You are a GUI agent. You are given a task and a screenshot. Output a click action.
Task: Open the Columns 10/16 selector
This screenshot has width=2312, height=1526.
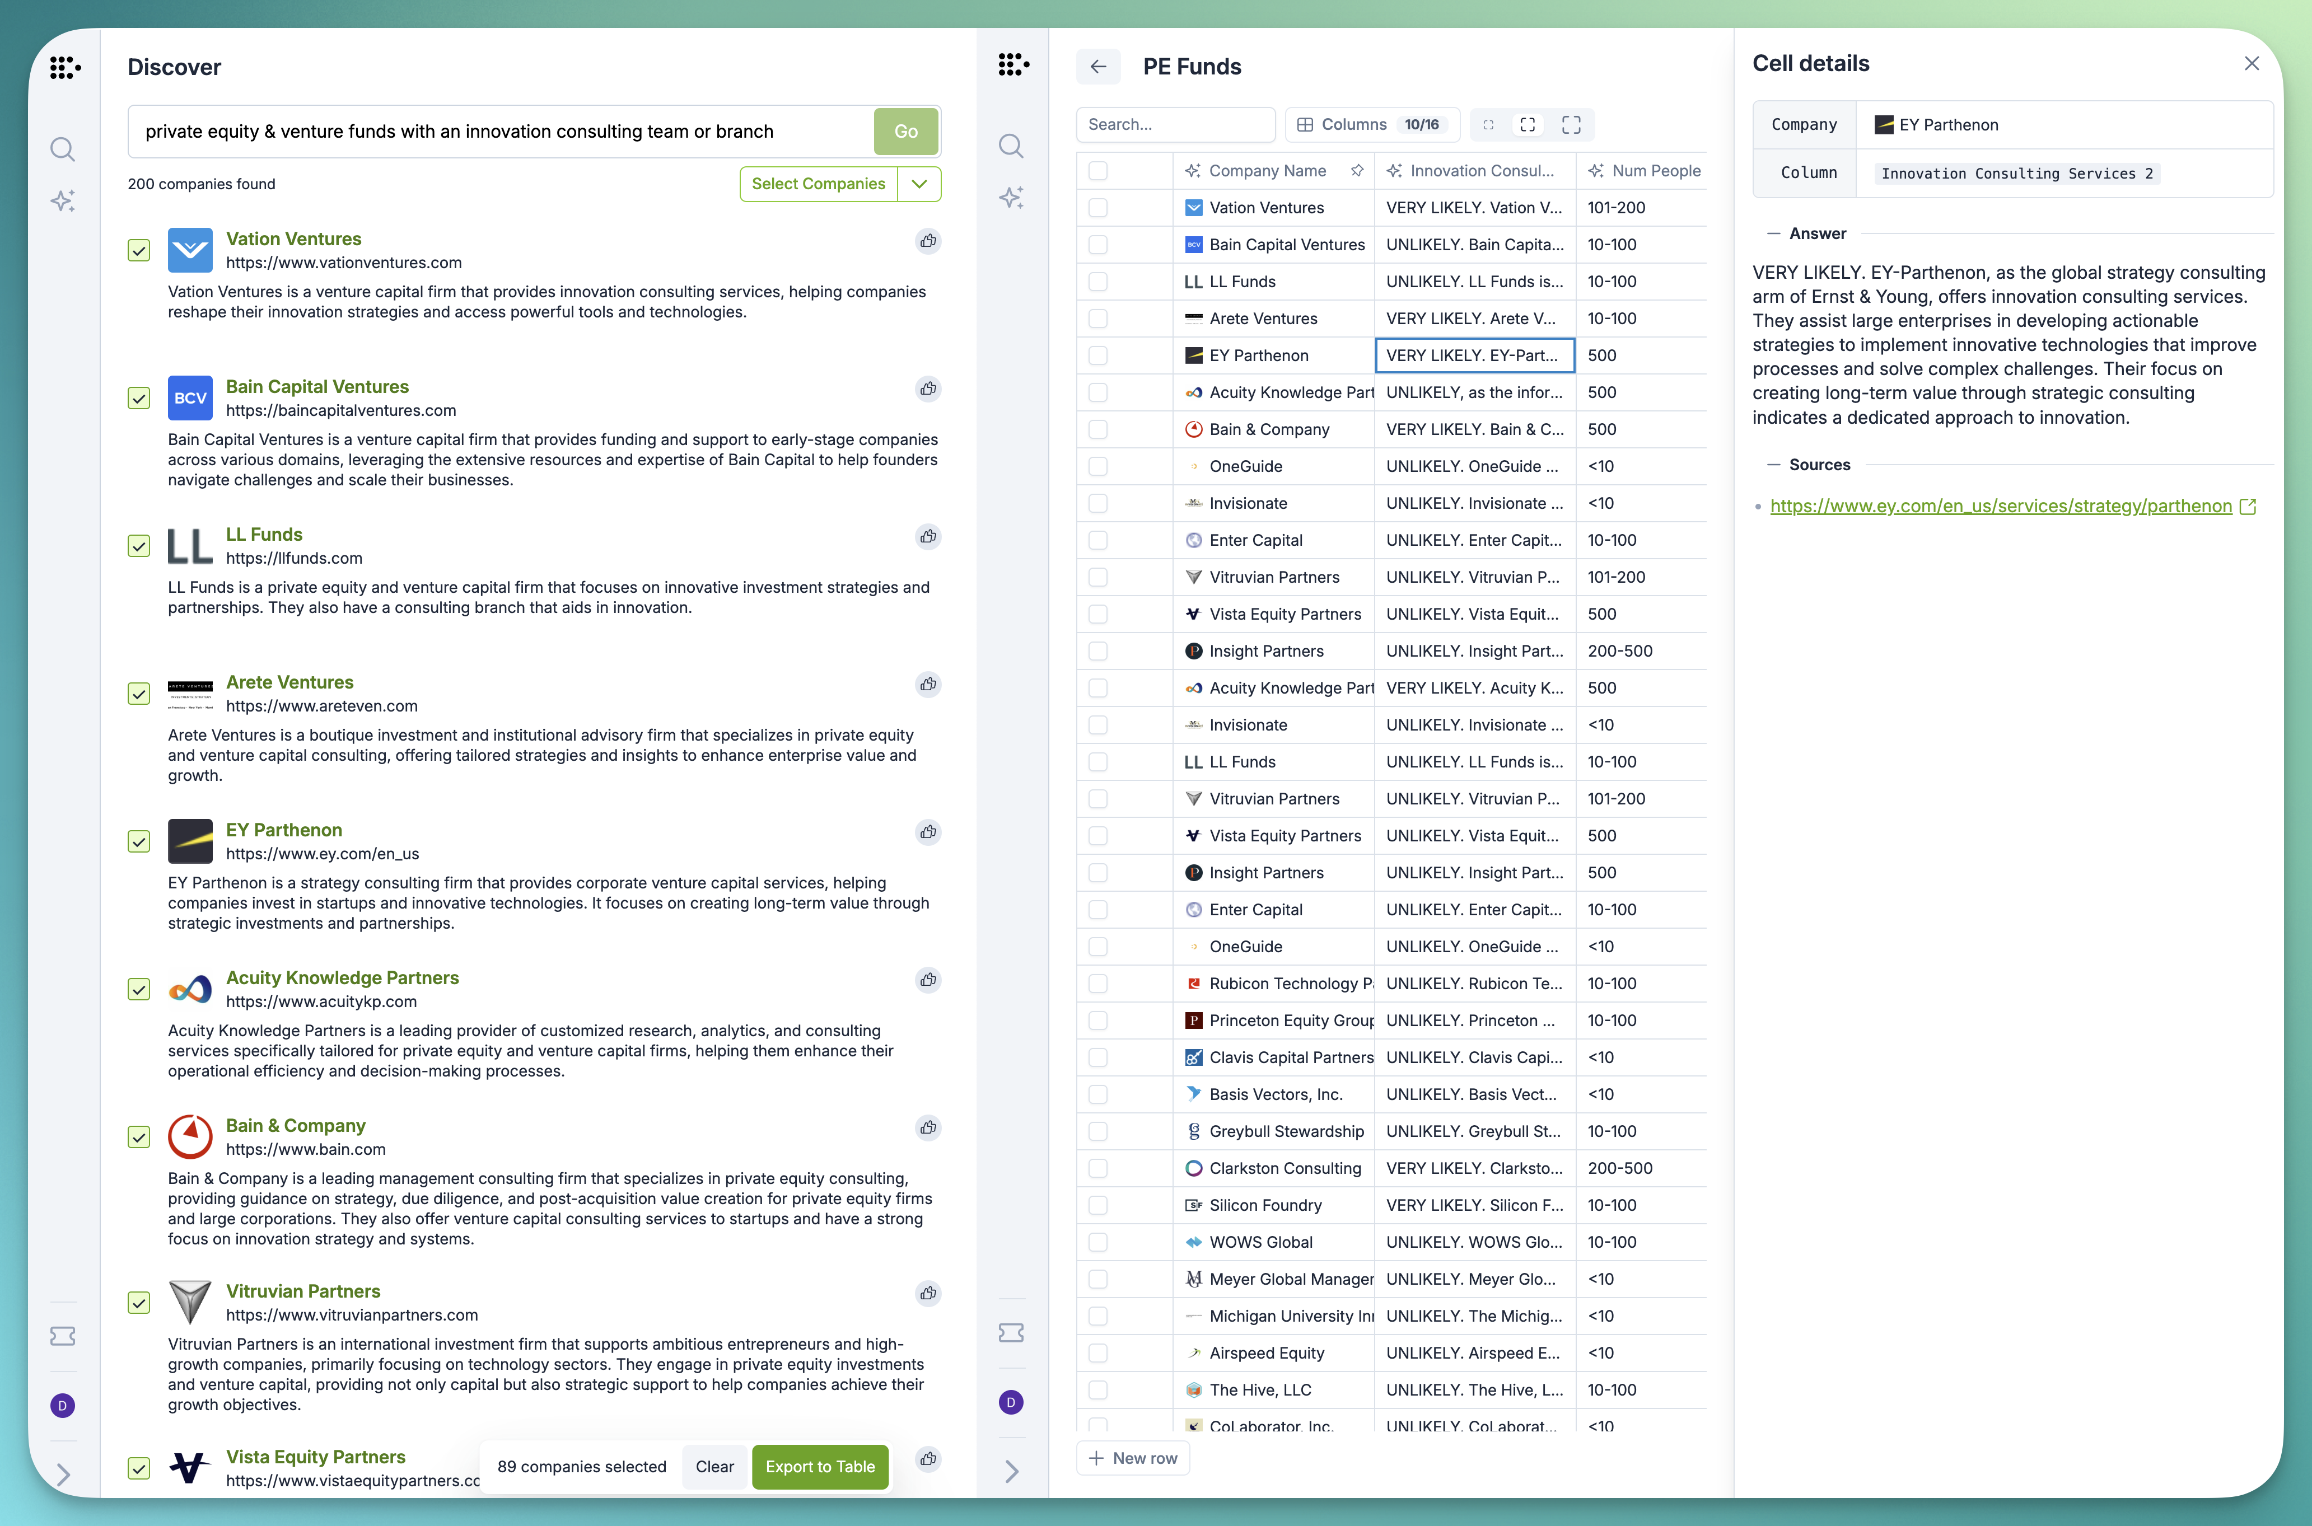coord(1372,125)
